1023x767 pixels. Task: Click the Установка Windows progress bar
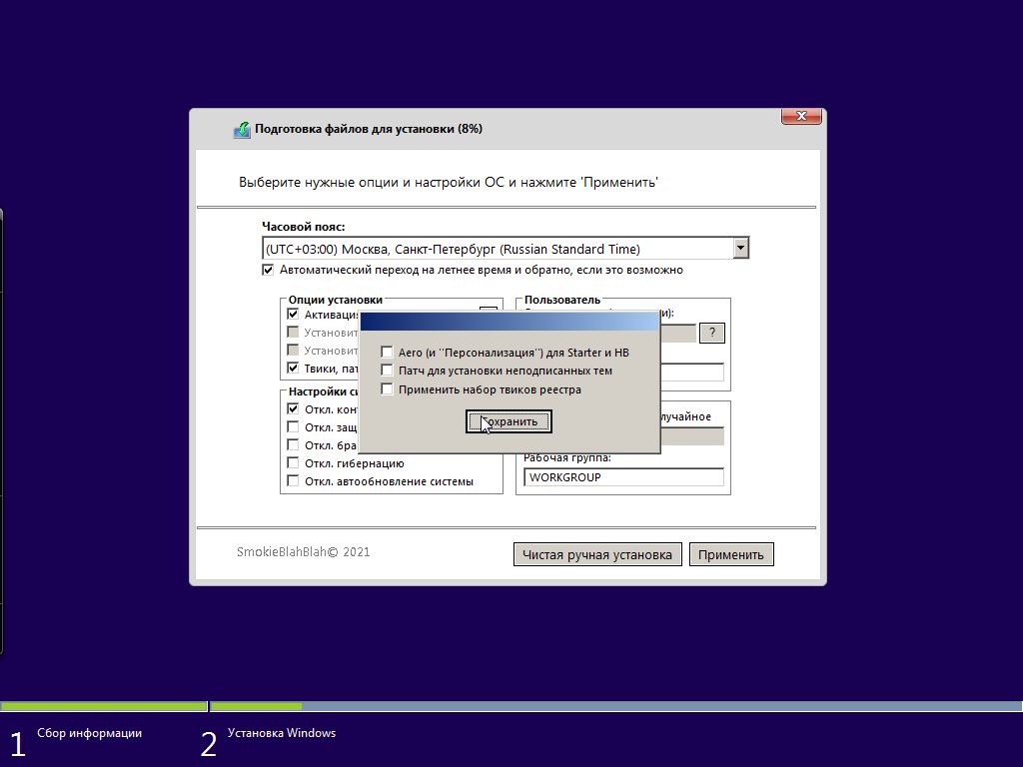click(615, 706)
